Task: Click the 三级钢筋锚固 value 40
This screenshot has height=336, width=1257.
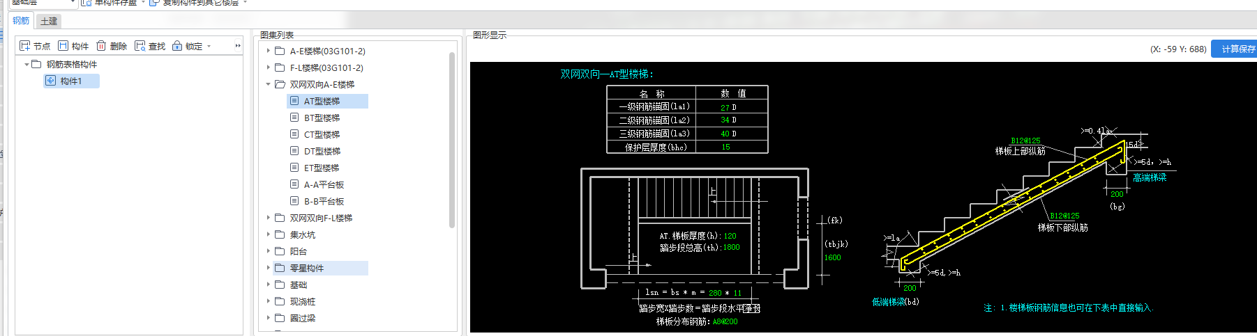Action: pyautogui.click(x=725, y=134)
